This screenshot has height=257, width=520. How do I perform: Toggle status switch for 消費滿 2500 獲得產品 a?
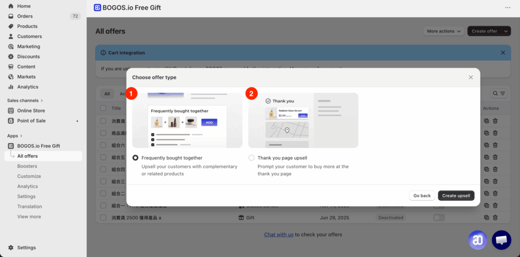click(x=439, y=217)
